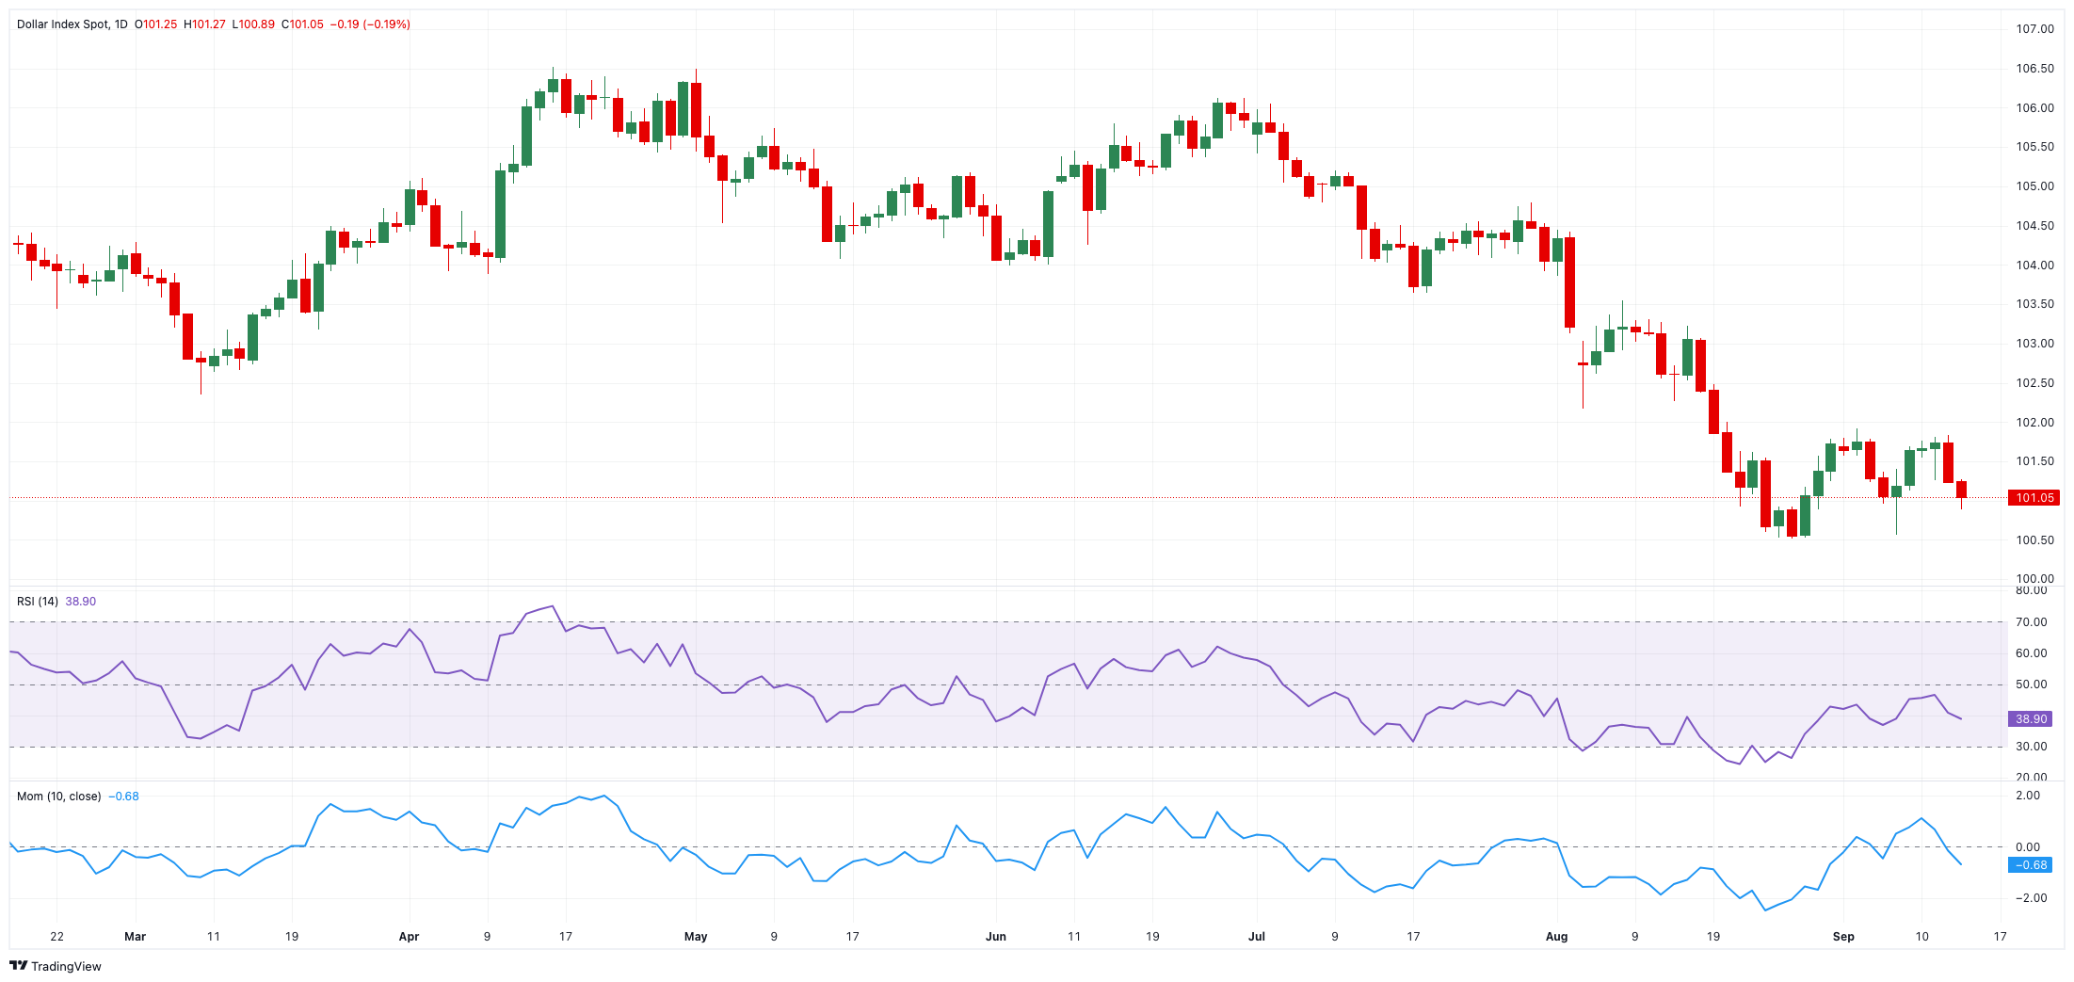Select the RSI (14) indicator label
The width and height of the screenshot is (2074, 982).
(x=38, y=602)
